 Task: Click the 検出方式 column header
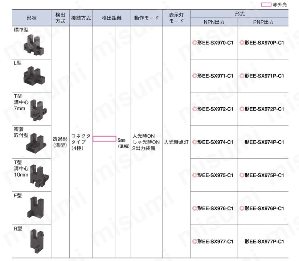pos(60,18)
